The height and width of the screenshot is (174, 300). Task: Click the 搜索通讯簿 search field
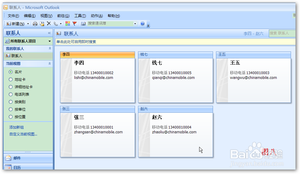click(x=111, y=24)
